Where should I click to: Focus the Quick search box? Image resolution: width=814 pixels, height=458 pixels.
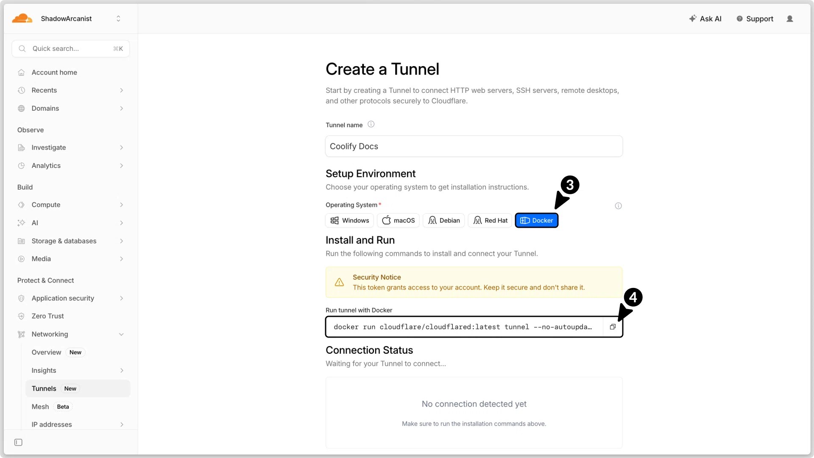click(x=70, y=49)
